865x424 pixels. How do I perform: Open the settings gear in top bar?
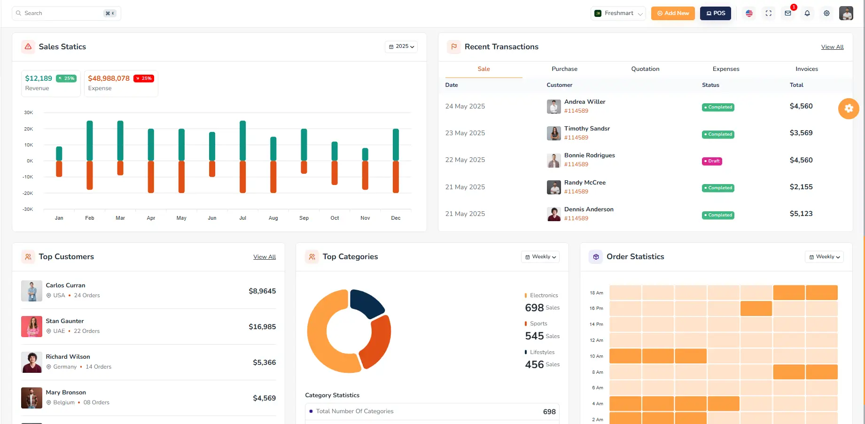coord(826,13)
